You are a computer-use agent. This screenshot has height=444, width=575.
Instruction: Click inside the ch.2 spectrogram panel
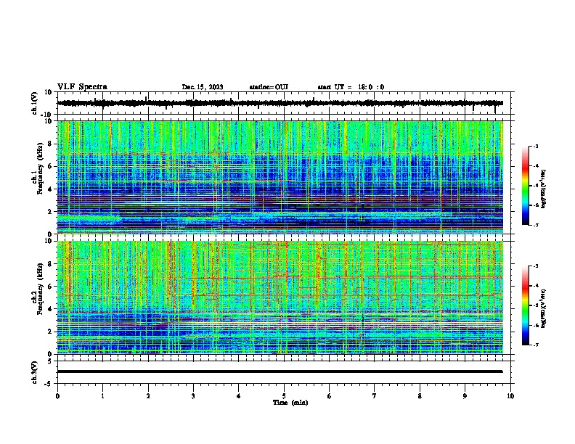coord(280,297)
